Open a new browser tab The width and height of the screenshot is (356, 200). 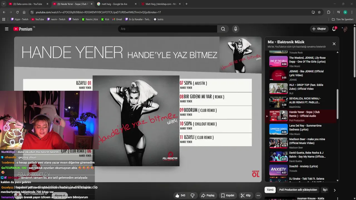coord(186,4)
